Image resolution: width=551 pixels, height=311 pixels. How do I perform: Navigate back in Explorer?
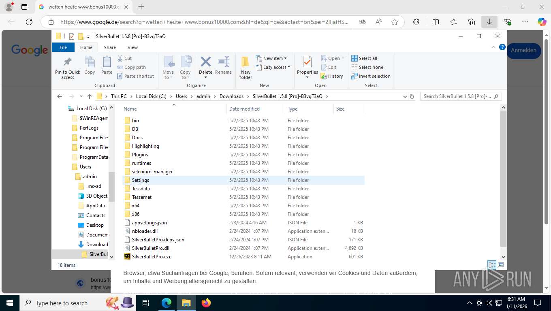point(60,96)
